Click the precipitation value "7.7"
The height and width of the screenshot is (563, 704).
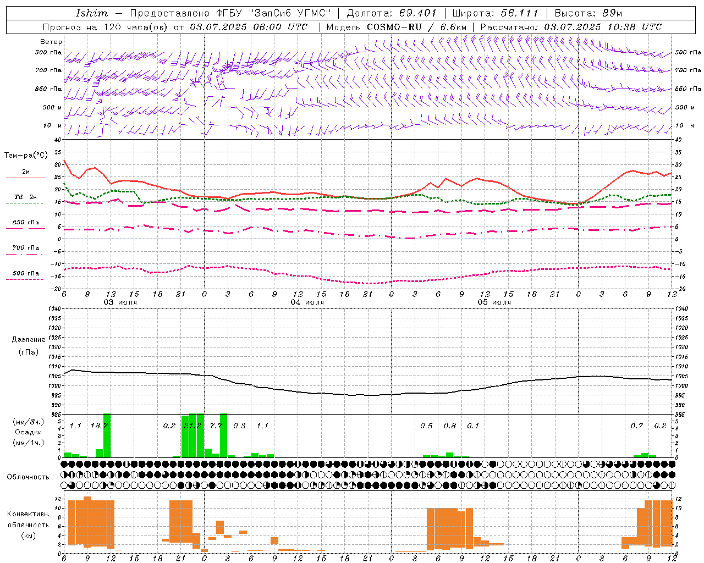pos(216,426)
